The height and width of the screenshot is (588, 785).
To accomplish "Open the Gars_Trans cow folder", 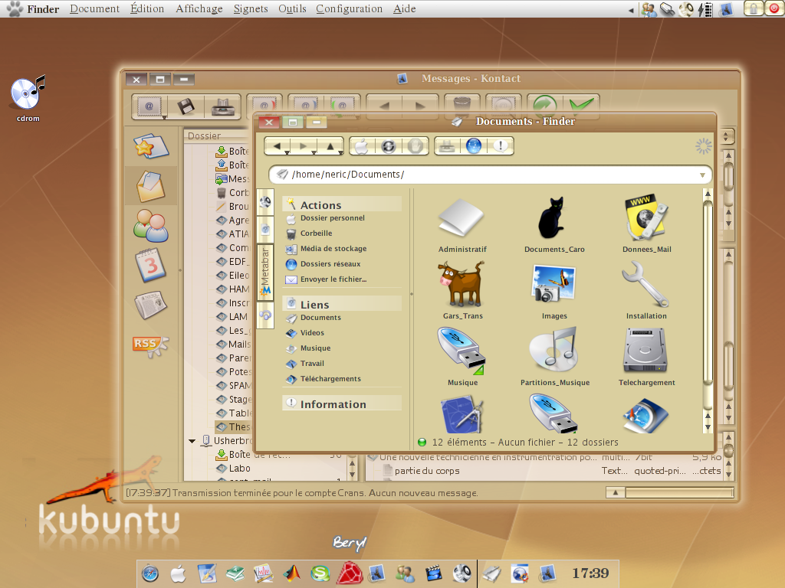I will click(x=462, y=291).
